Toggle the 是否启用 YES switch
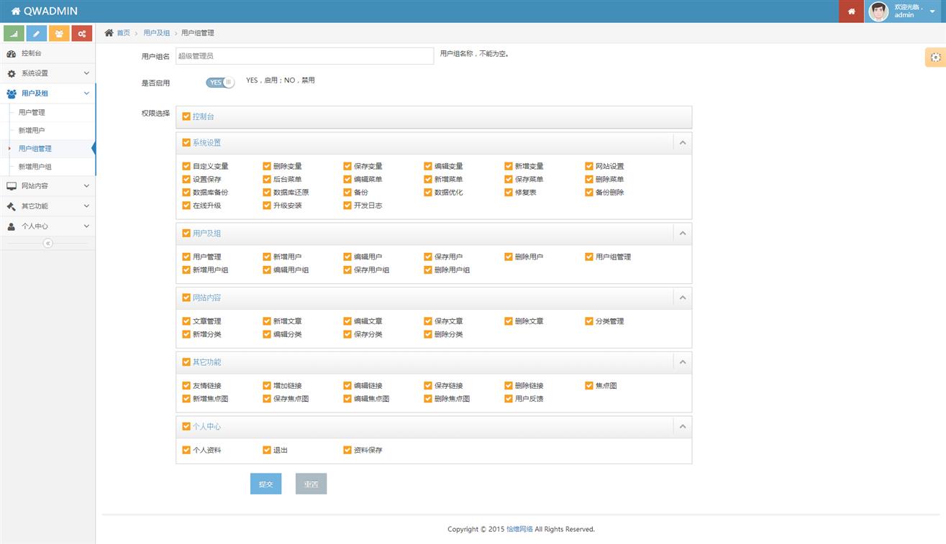 pyautogui.click(x=220, y=82)
